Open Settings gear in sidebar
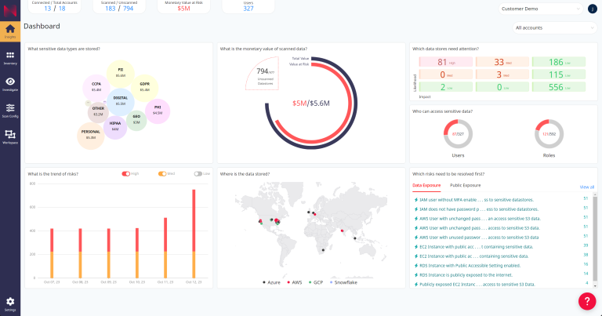The height and width of the screenshot is (316, 602). pyautogui.click(x=10, y=303)
